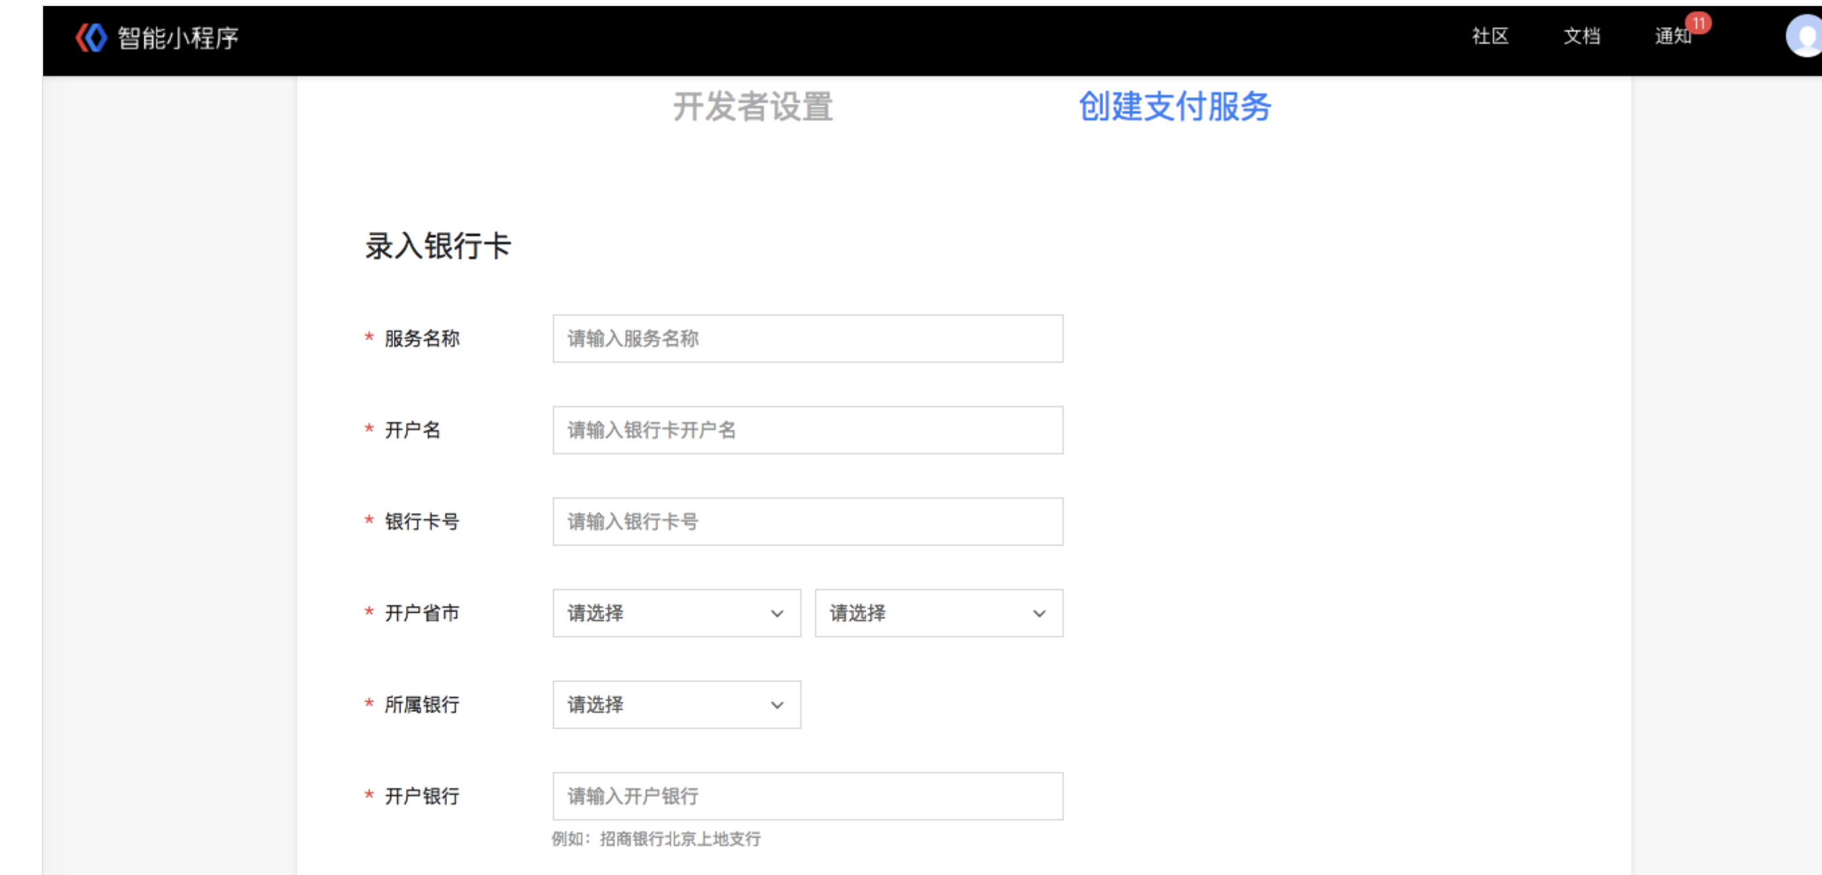Click the 智能小程序 logo icon
Image resolution: width=1822 pixels, height=875 pixels.
click(91, 38)
